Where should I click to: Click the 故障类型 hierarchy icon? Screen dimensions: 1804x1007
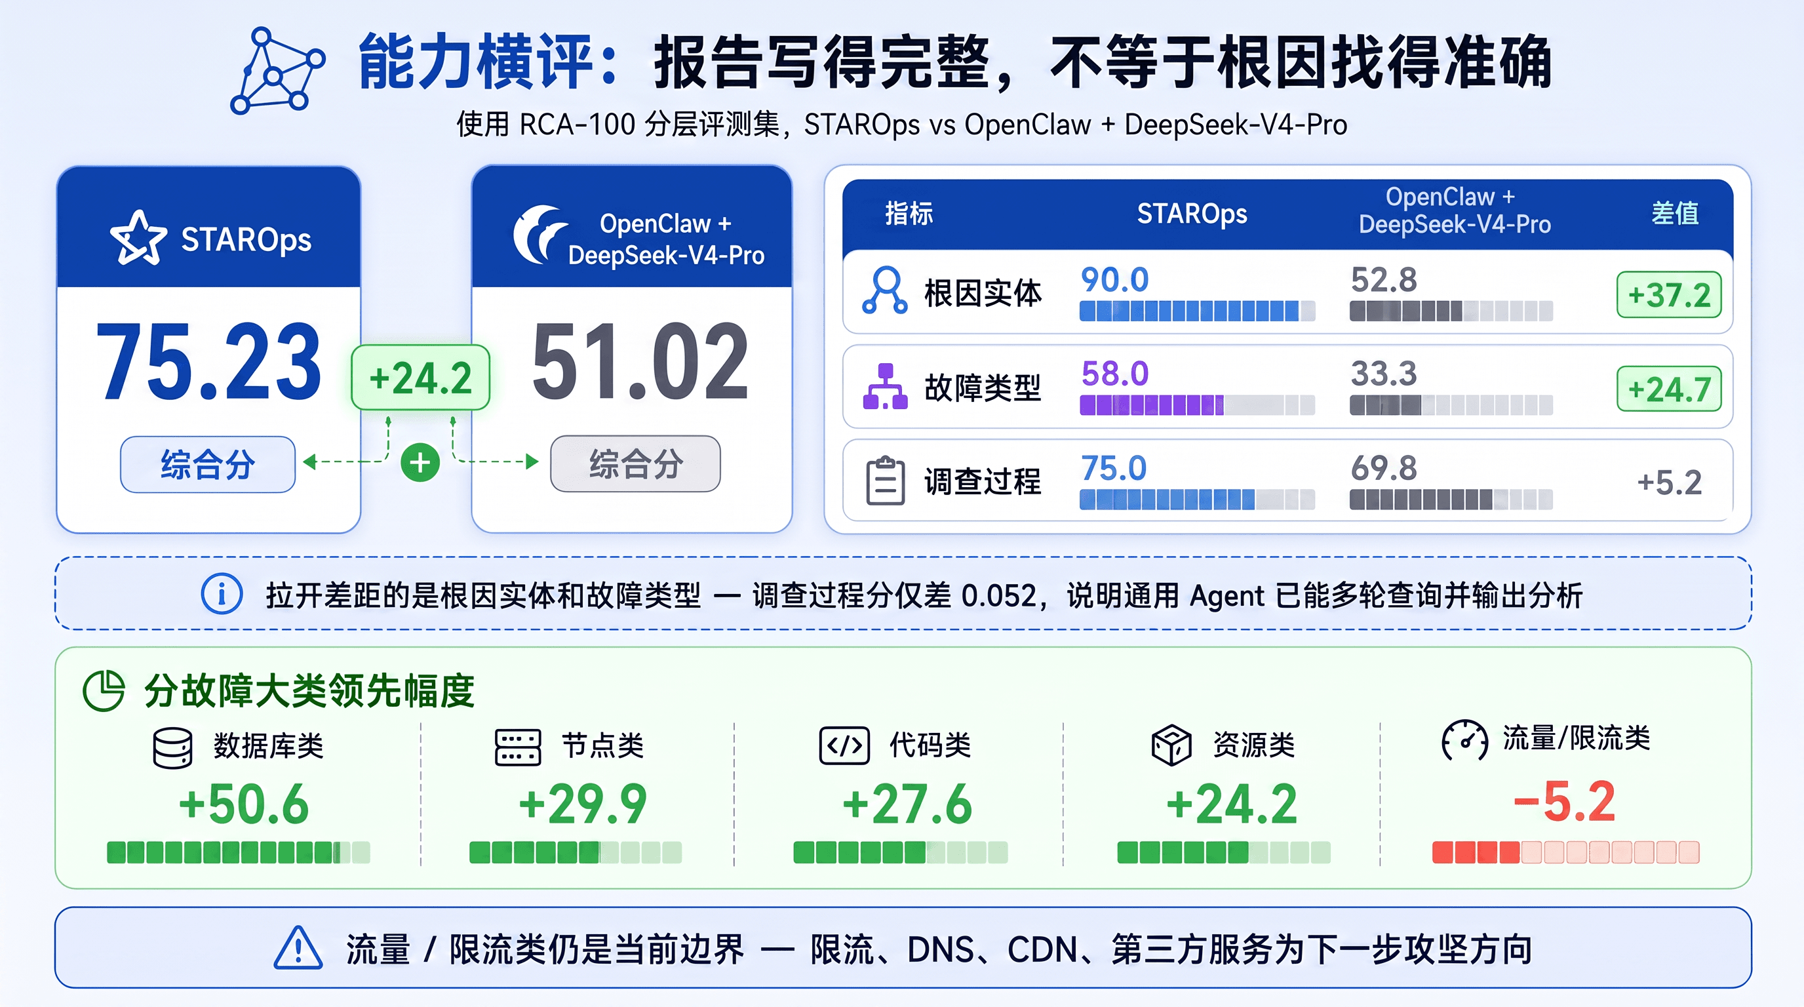point(885,386)
